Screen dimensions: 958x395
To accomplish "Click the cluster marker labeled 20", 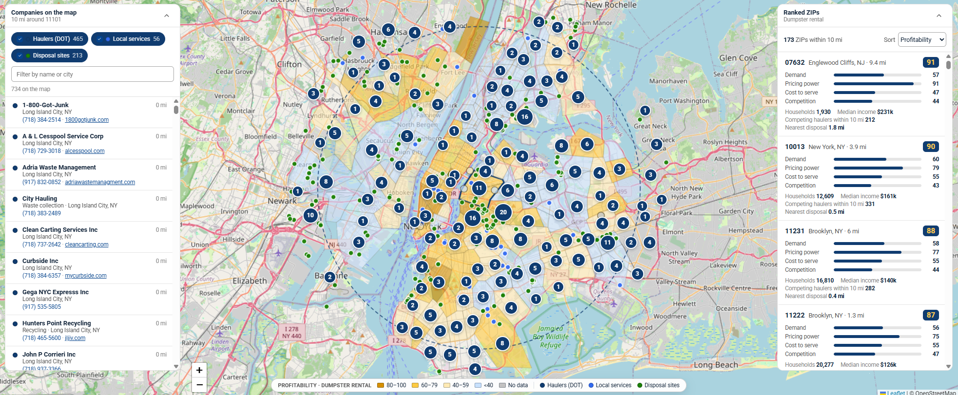I will point(503,212).
